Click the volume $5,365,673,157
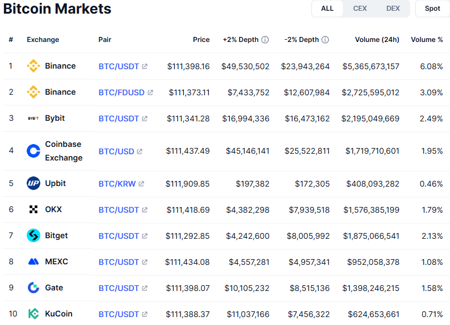 coord(371,66)
